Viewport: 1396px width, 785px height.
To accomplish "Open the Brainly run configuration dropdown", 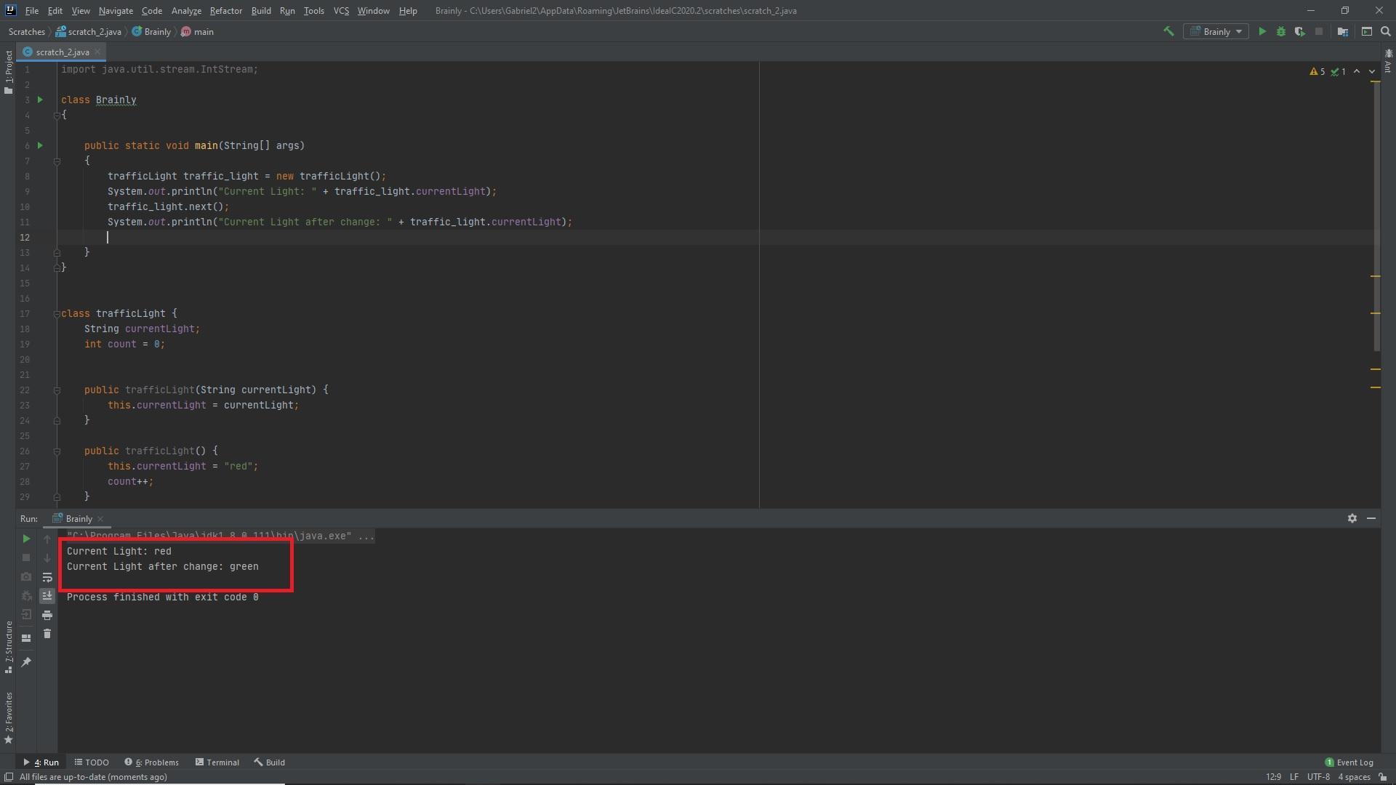I will coord(1216,31).
